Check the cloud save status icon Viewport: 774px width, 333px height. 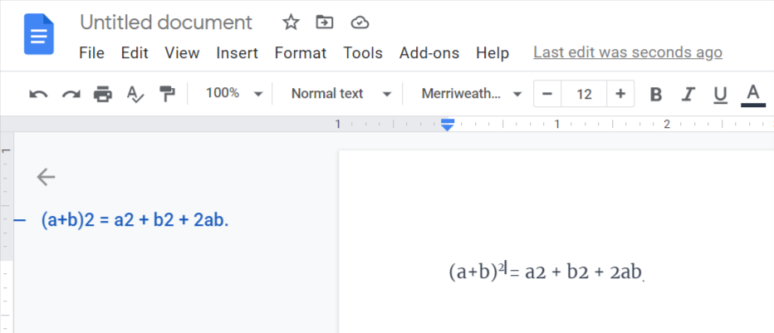360,22
